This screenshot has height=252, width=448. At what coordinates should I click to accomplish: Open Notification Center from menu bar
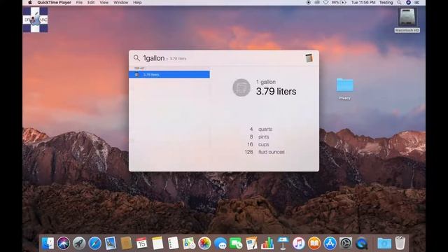(417, 3)
